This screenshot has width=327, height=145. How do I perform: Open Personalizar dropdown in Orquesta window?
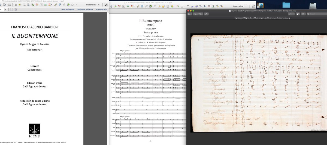240,6
